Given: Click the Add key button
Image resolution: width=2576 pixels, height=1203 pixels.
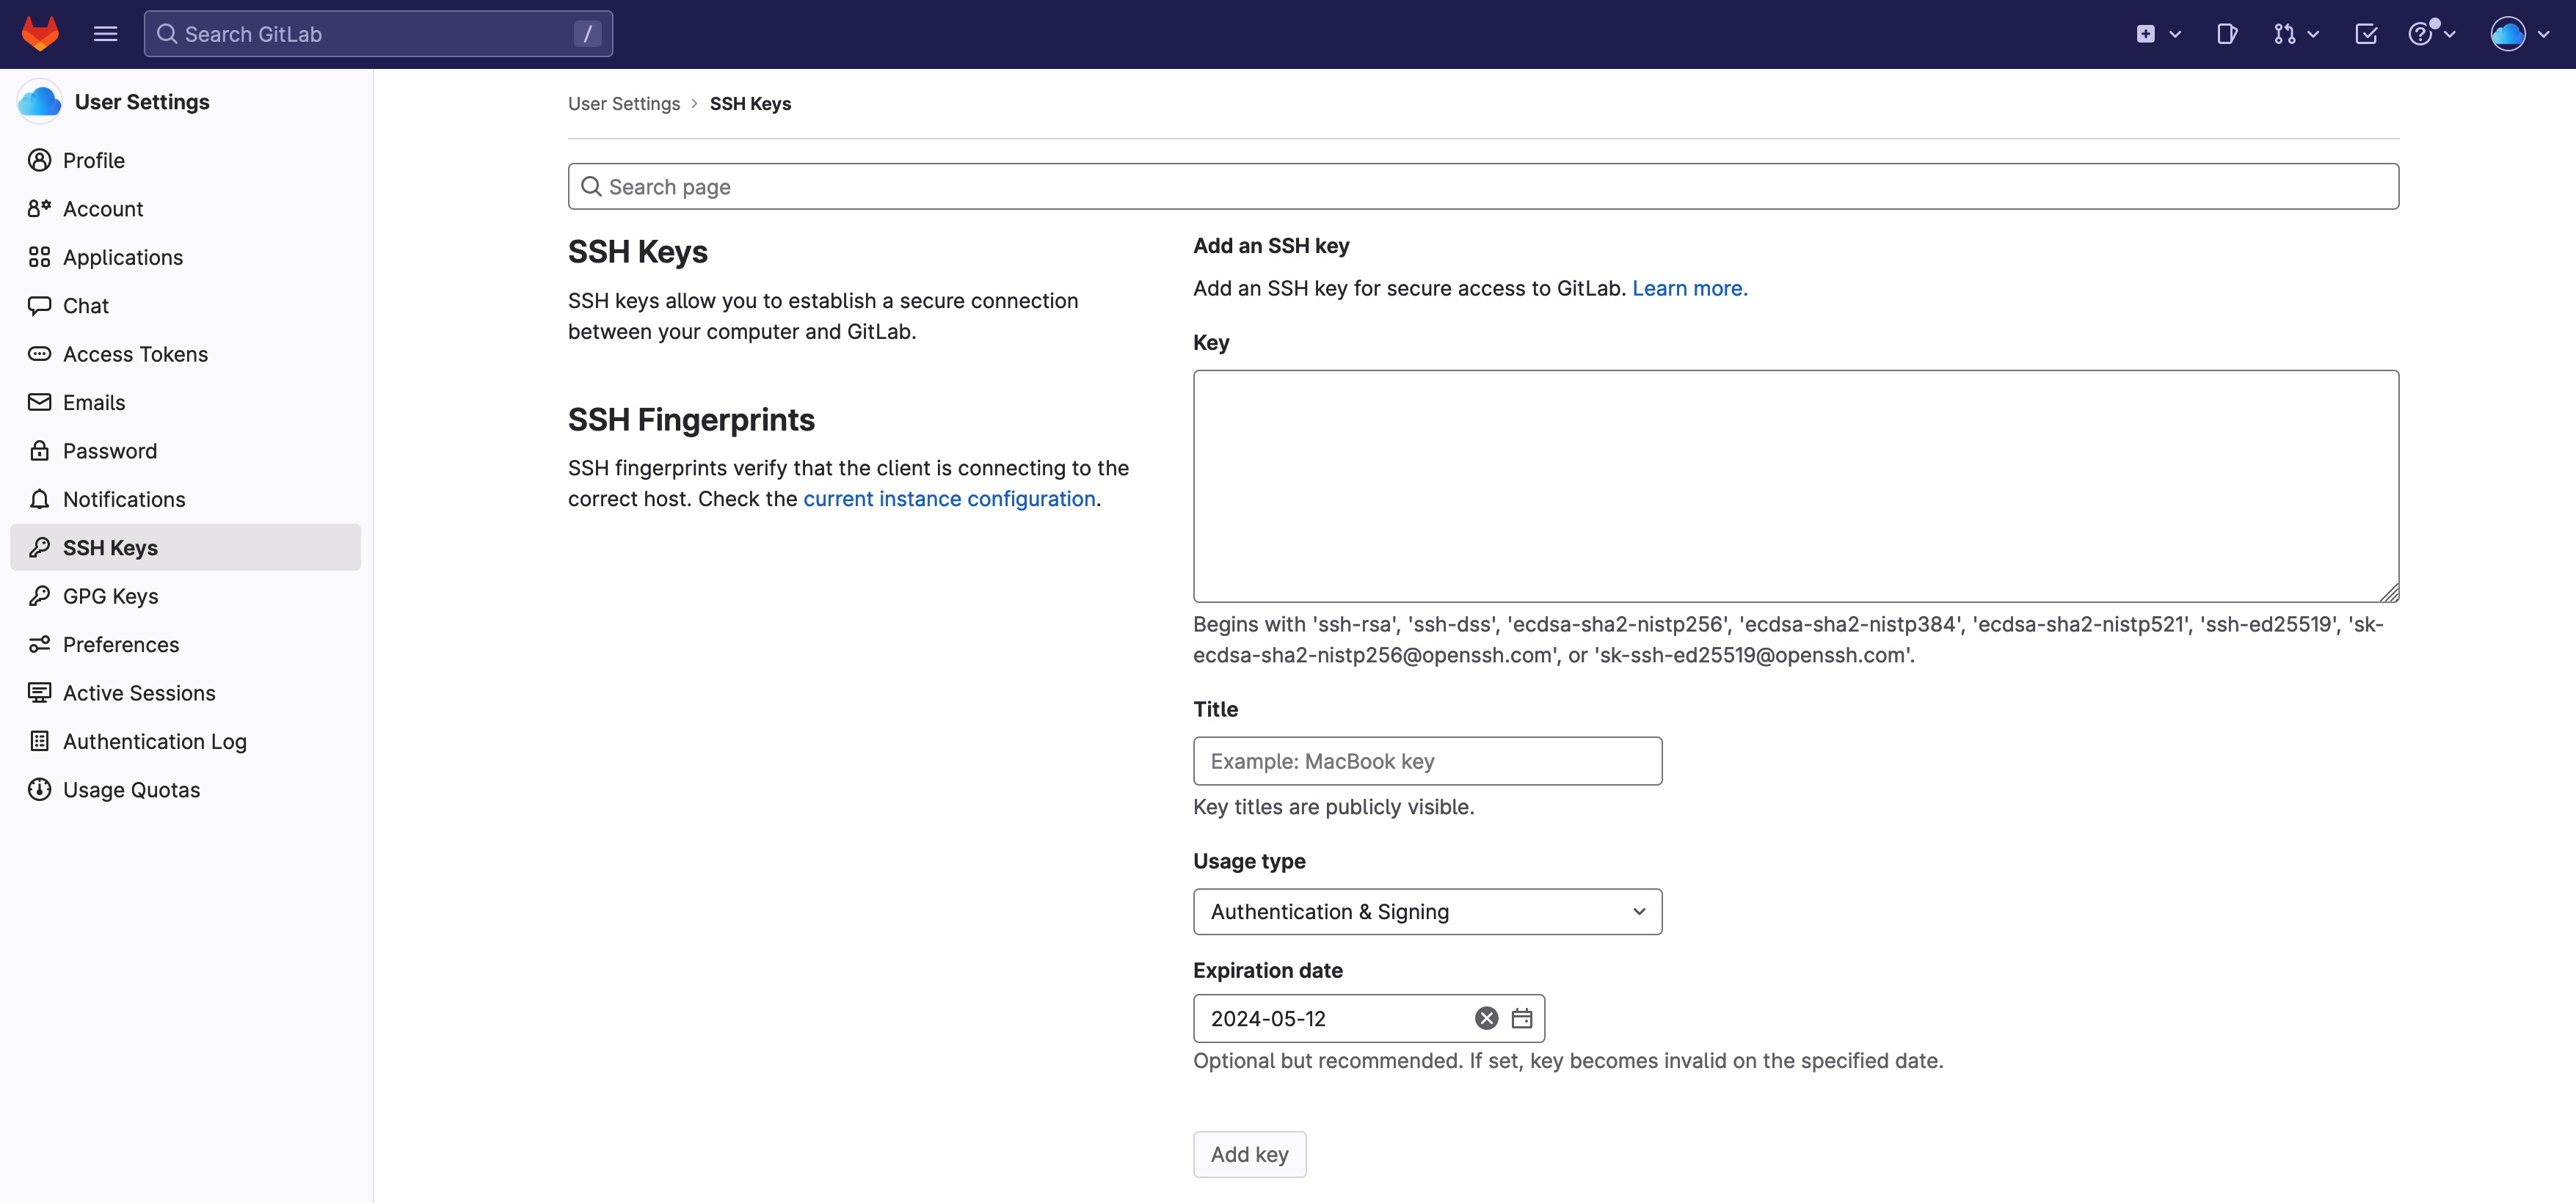Looking at the screenshot, I should pyautogui.click(x=1249, y=1154).
